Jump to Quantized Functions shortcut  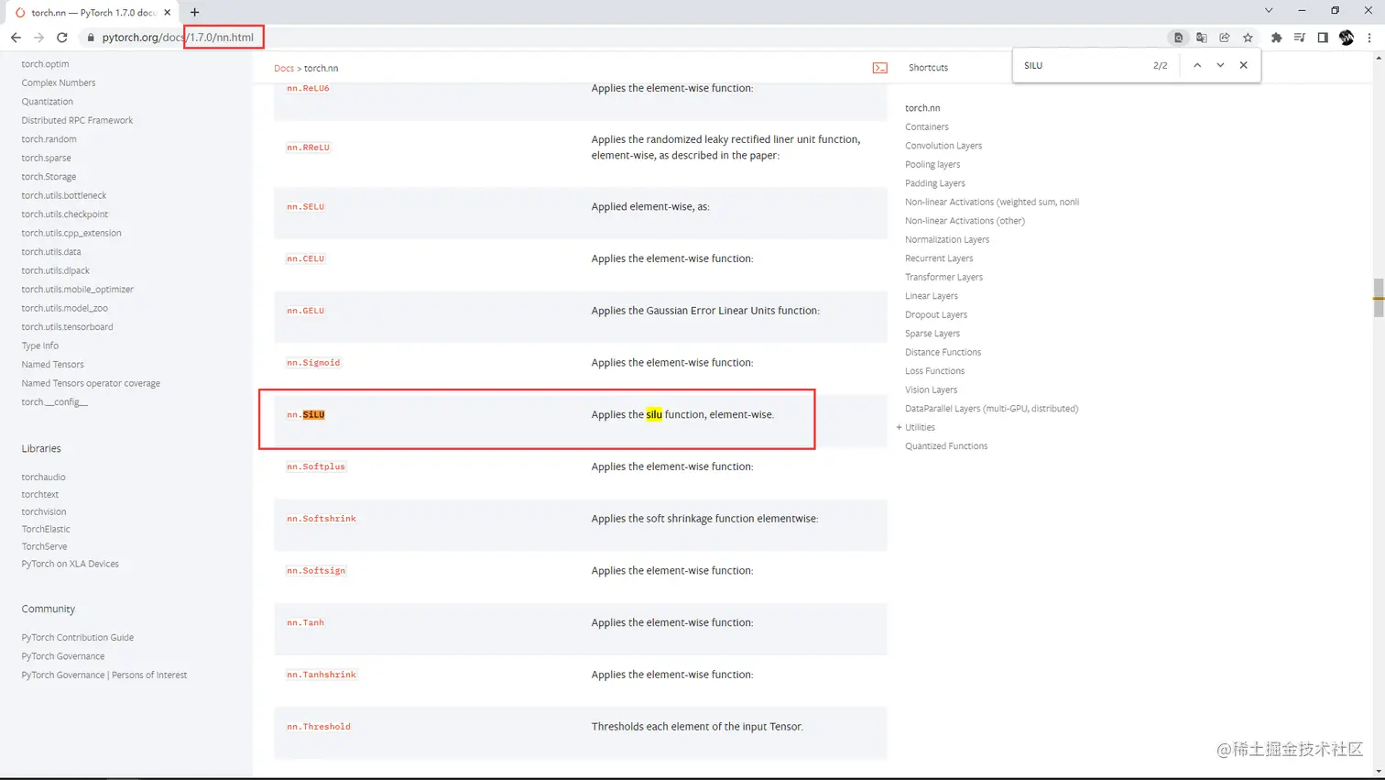coord(946,446)
